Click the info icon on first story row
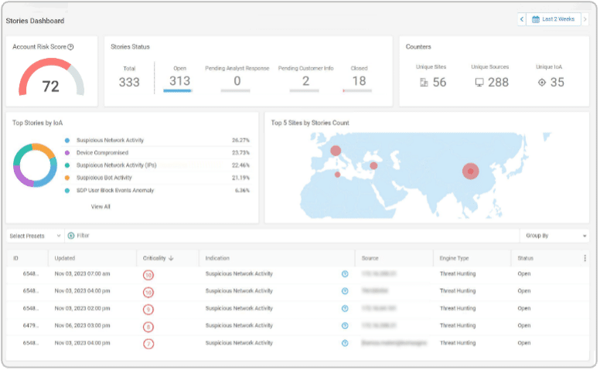600x370 pixels. pos(345,274)
